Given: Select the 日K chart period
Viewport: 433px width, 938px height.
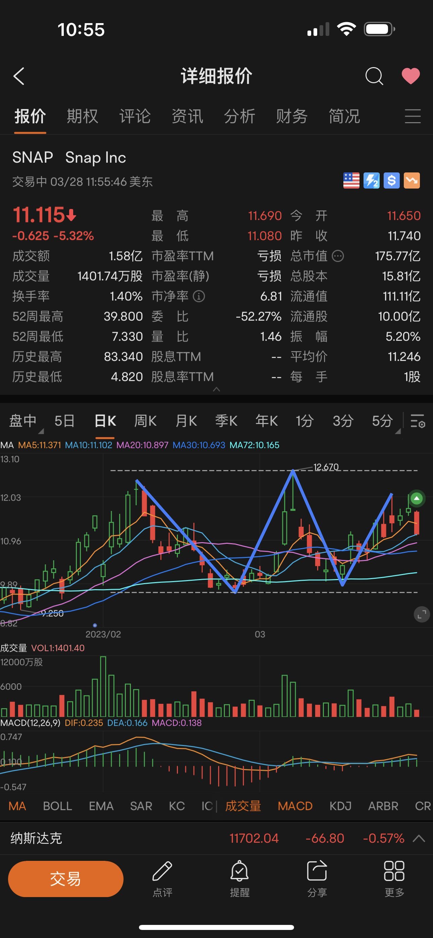Looking at the screenshot, I should click(105, 421).
